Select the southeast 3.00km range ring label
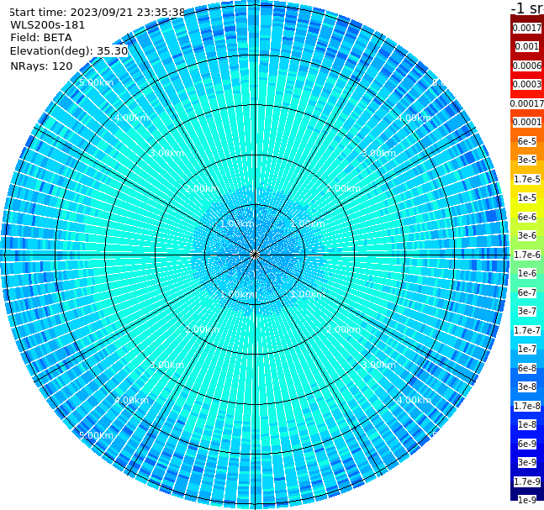Image resolution: width=544 pixels, height=510 pixels. (x=378, y=365)
